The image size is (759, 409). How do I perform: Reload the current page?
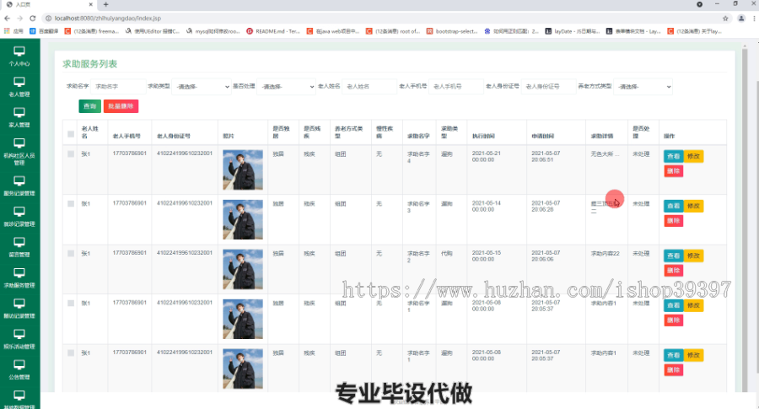pos(32,19)
